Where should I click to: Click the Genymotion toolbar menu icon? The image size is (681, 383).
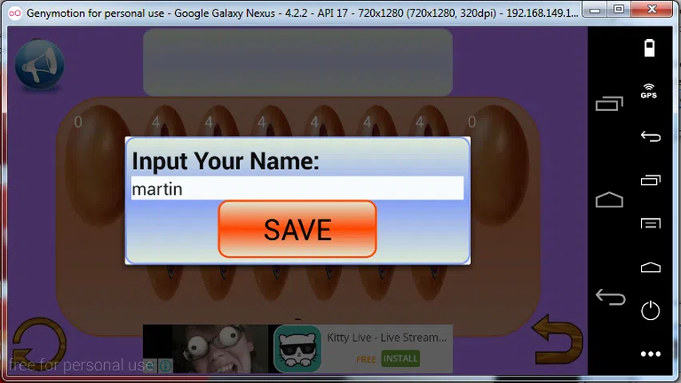[650, 223]
